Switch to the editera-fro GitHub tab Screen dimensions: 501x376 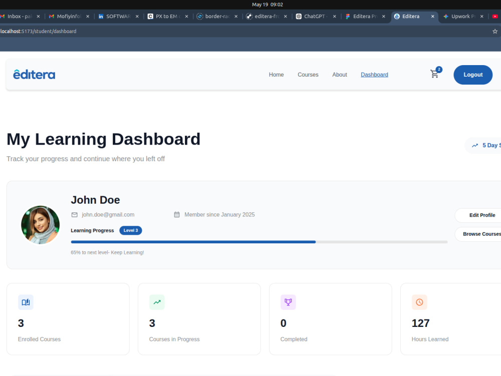(x=267, y=17)
